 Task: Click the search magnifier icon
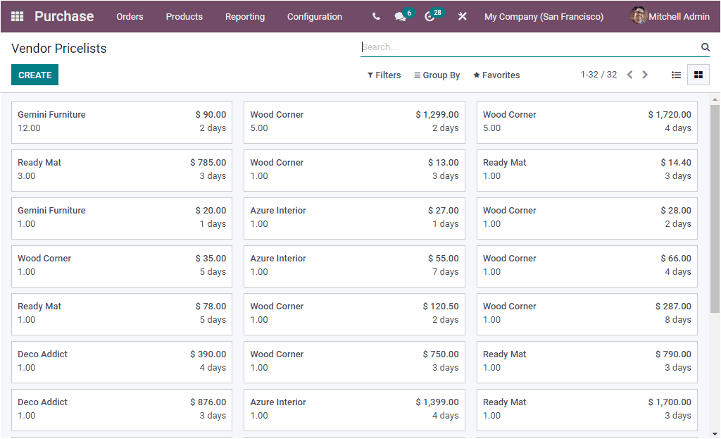pos(705,47)
